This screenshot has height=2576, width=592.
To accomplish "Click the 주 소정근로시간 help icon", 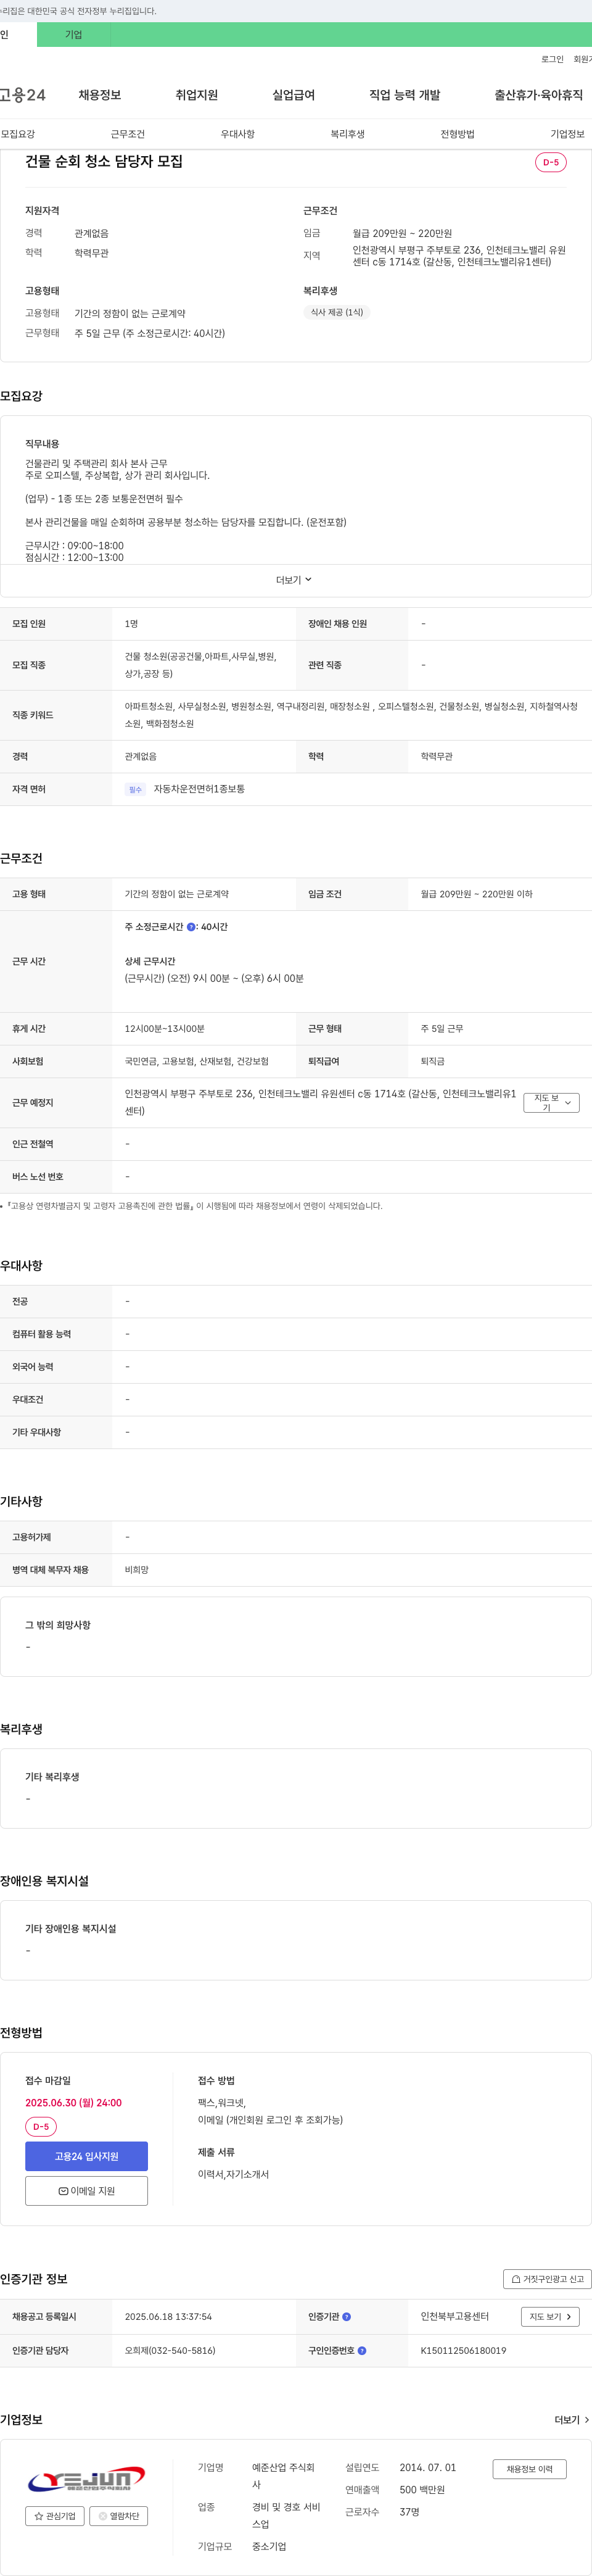I will [x=191, y=927].
